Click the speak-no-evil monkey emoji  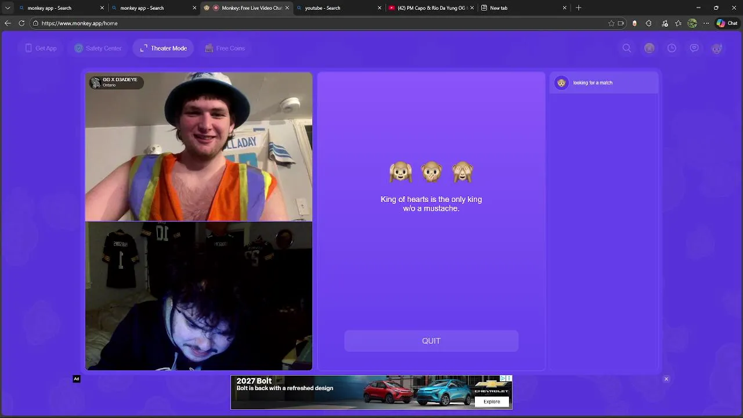pos(431,172)
